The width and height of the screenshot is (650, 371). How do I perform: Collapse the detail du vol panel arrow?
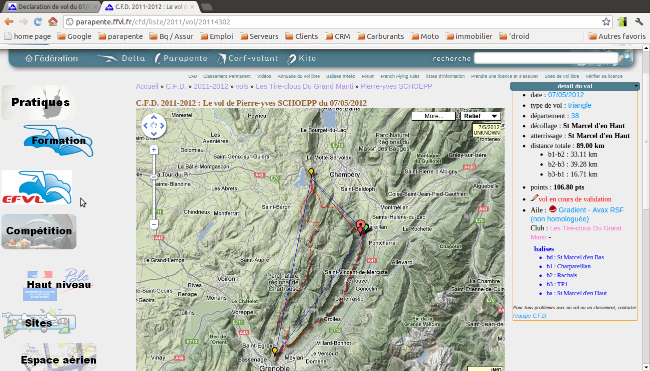[636, 86]
